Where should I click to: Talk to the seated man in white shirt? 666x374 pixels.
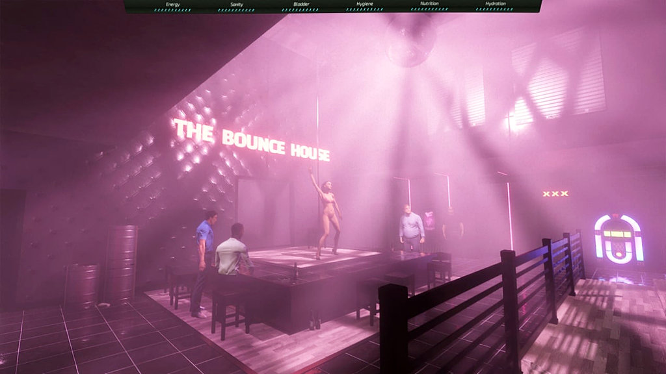tap(233, 250)
